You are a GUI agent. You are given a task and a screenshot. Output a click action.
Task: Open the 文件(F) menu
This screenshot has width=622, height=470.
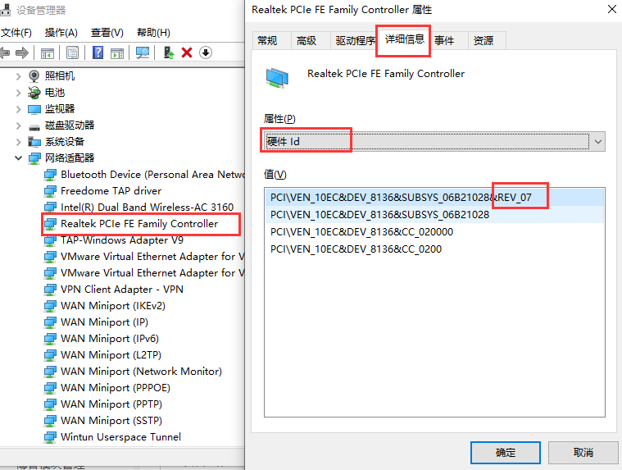(x=16, y=33)
